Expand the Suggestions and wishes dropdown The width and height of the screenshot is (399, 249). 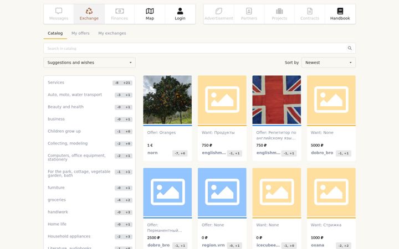[89, 63]
